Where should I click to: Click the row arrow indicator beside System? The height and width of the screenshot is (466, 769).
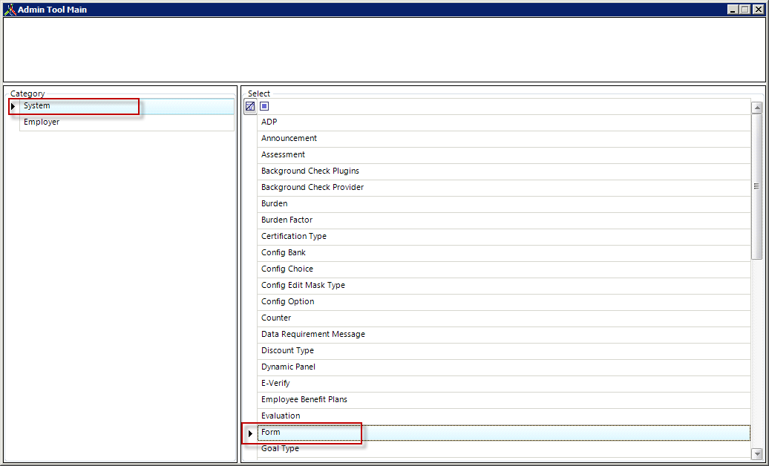pyautogui.click(x=13, y=107)
